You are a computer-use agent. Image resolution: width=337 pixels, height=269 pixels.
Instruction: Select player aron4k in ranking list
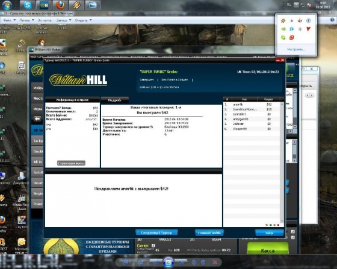(252, 104)
